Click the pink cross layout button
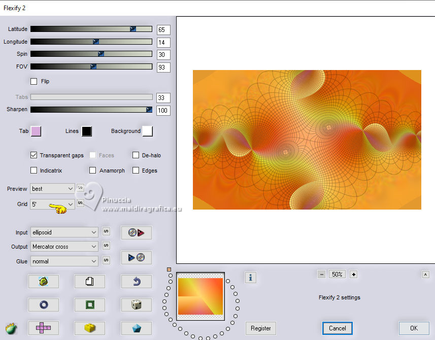This screenshot has height=340, width=435. pyautogui.click(x=43, y=328)
